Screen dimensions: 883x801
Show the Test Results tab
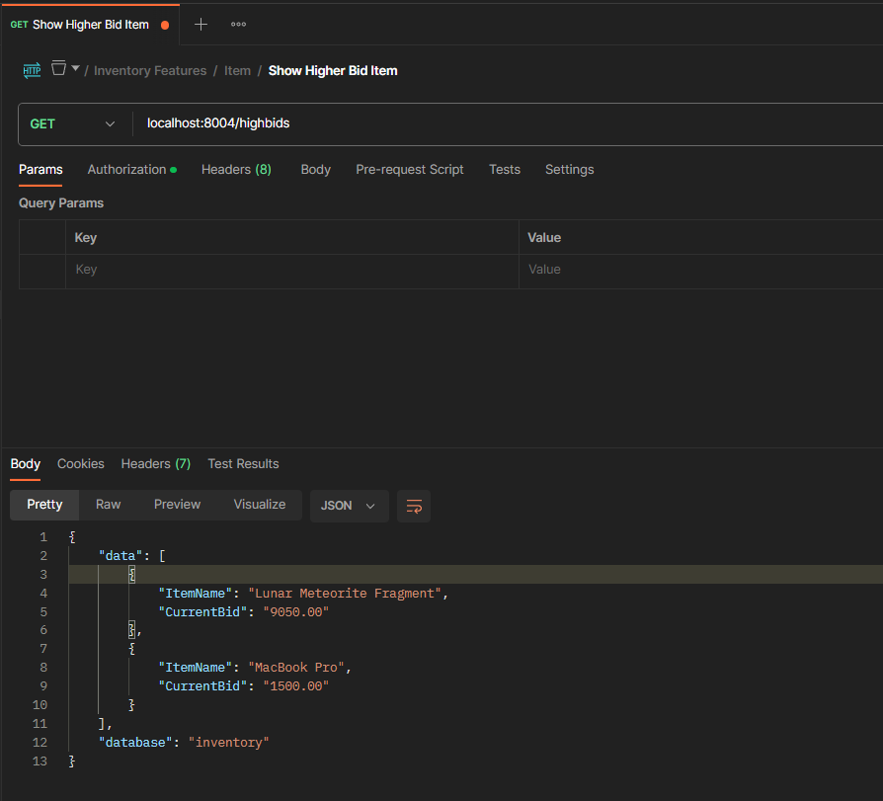pos(243,464)
